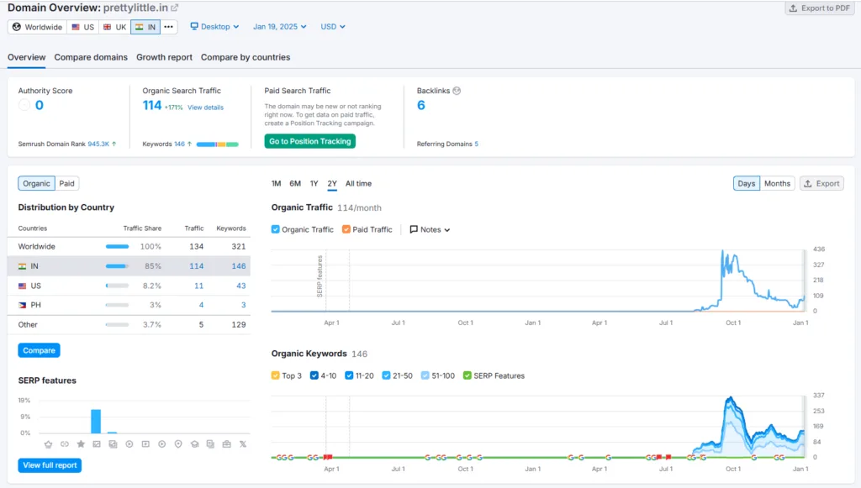Image resolution: width=861 pixels, height=488 pixels.
Task: Click PH keywords value 3
Action: click(243, 305)
